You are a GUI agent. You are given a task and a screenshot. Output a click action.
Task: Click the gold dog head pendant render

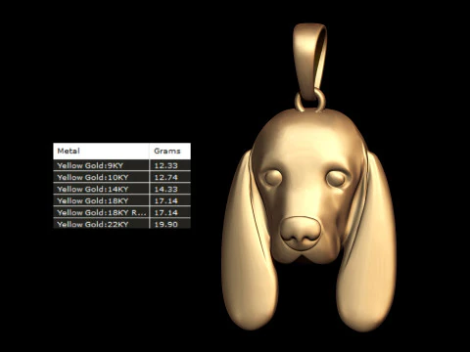[x=308, y=178]
